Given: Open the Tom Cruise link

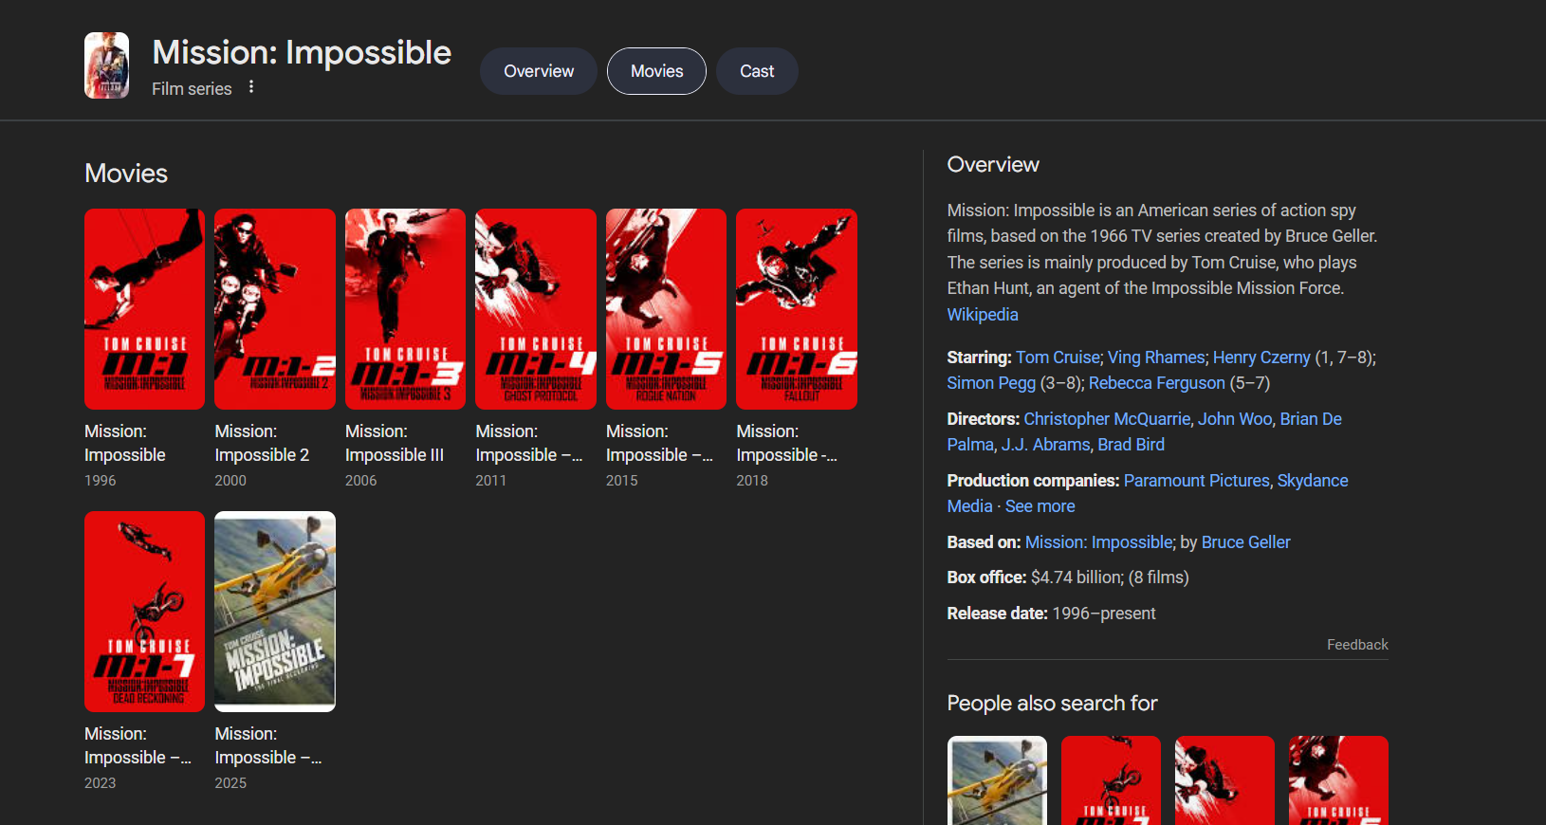Looking at the screenshot, I should [x=1058, y=357].
